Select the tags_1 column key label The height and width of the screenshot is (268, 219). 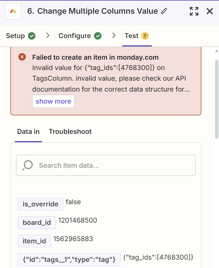69,259
